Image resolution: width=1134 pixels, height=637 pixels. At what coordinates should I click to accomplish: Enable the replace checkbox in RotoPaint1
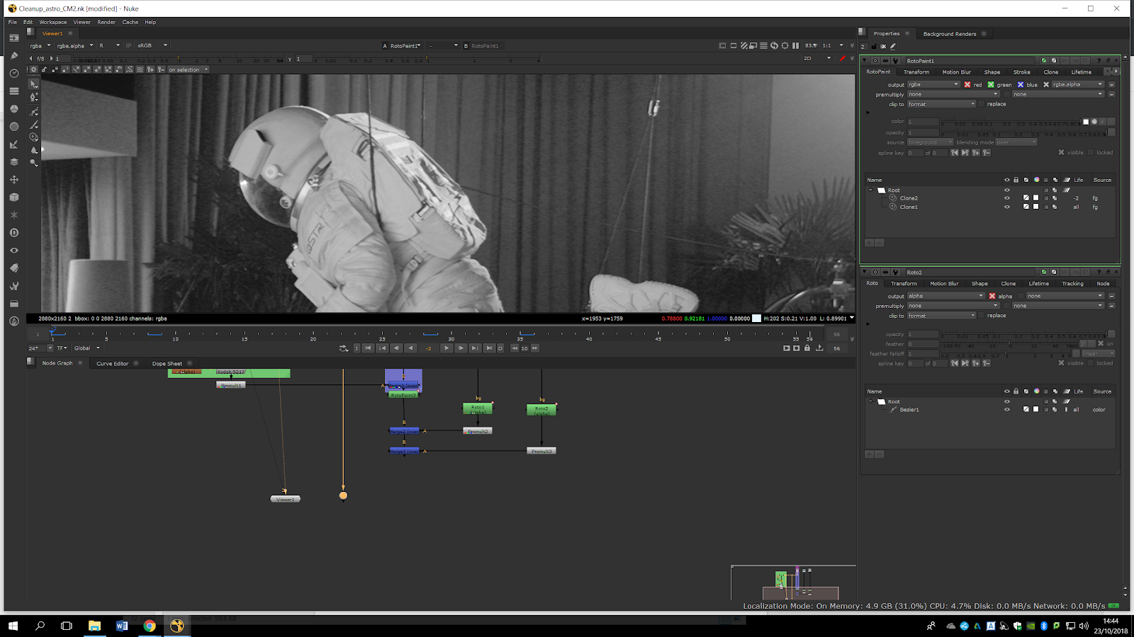click(x=982, y=104)
